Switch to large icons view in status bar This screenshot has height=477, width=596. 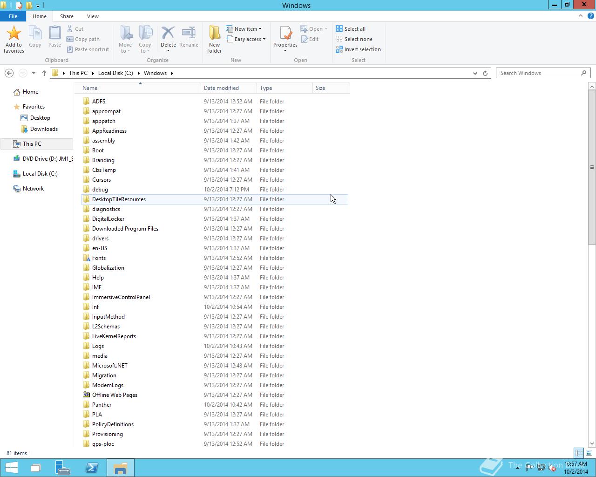(589, 453)
